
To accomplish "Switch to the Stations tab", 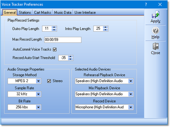I will (25, 12).
